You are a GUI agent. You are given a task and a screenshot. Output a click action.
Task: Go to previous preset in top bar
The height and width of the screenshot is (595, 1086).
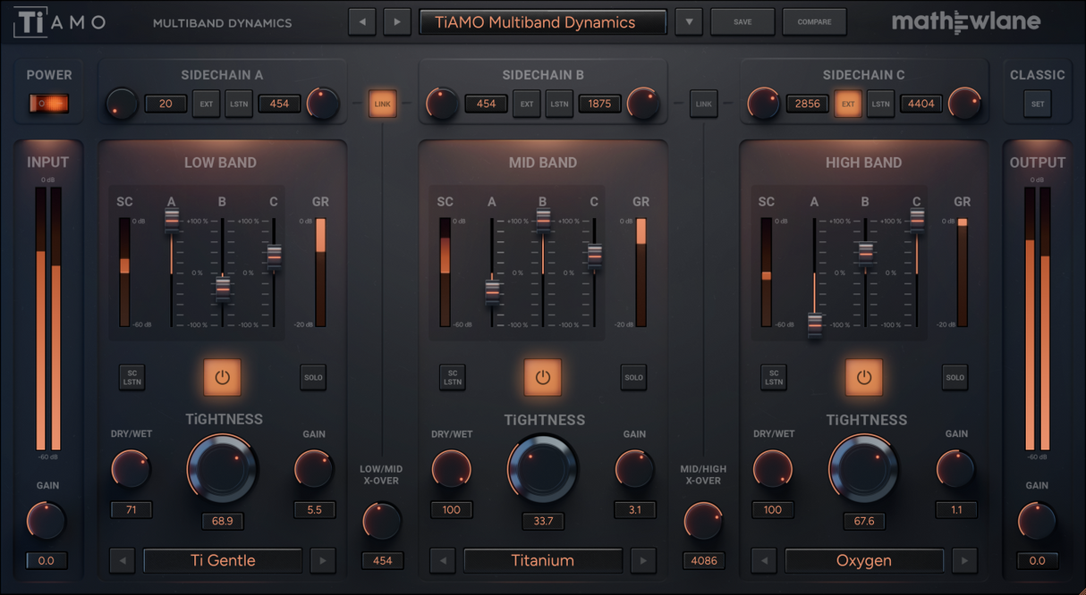(x=361, y=22)
